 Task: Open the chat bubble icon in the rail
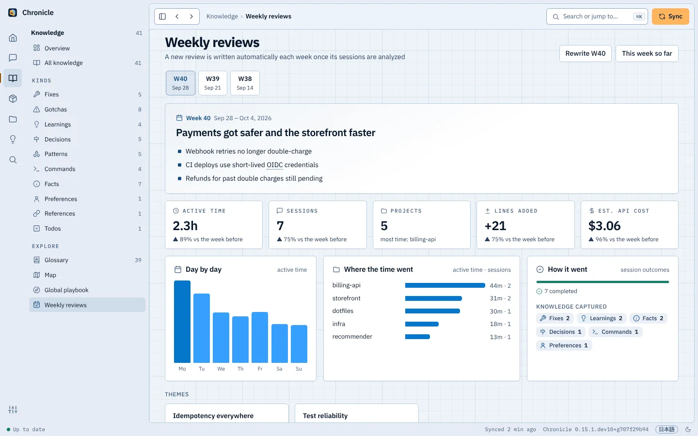(13, 58)
